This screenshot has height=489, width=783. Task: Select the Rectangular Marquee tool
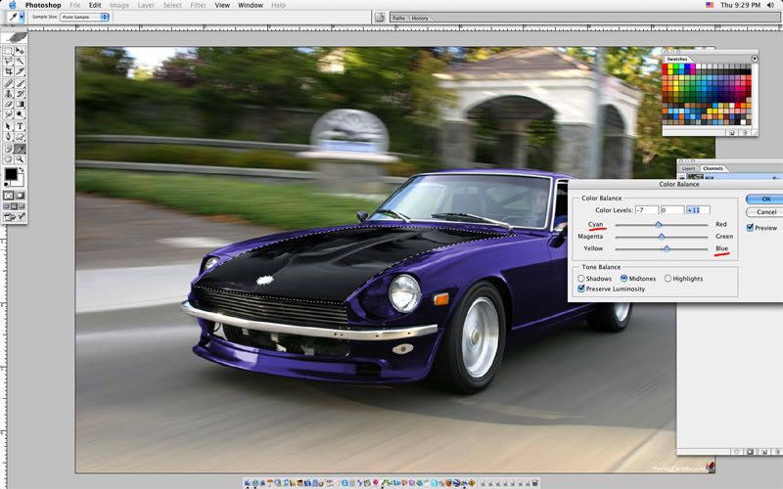[9, 50]
